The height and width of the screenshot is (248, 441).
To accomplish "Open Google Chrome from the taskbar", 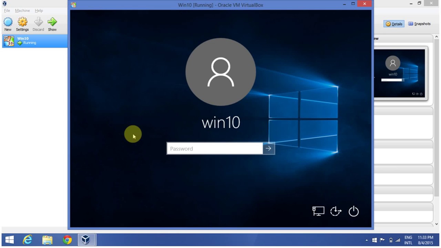I will [x=67, y=240].
